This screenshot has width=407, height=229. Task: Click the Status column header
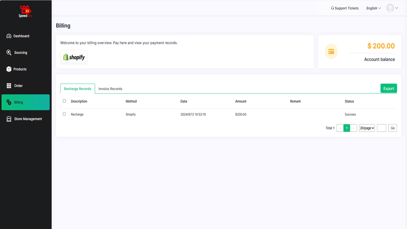(x=349, y=101)
